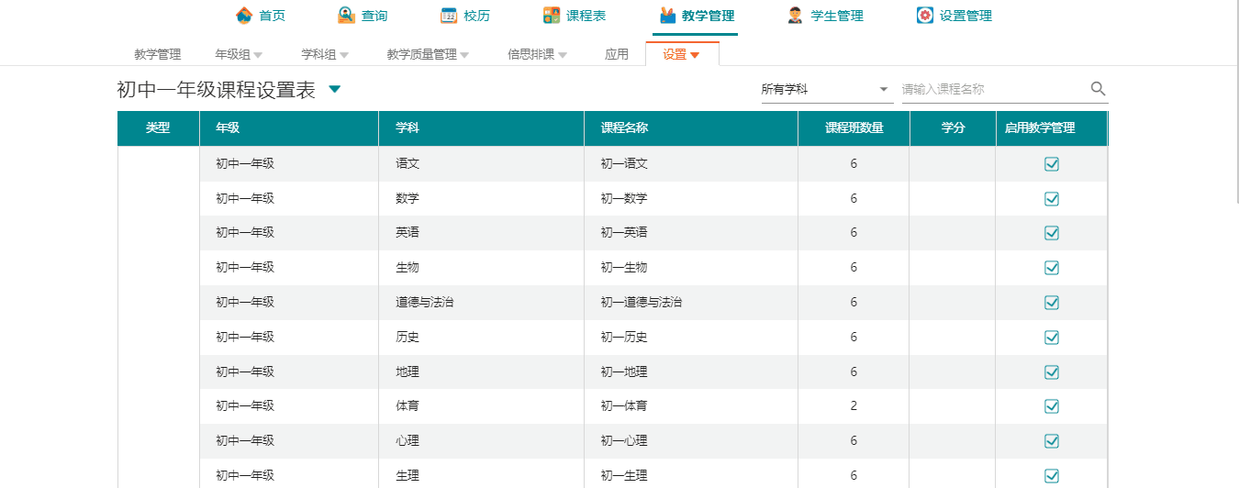Click the 学科 column header

click(x=481, y=128)
